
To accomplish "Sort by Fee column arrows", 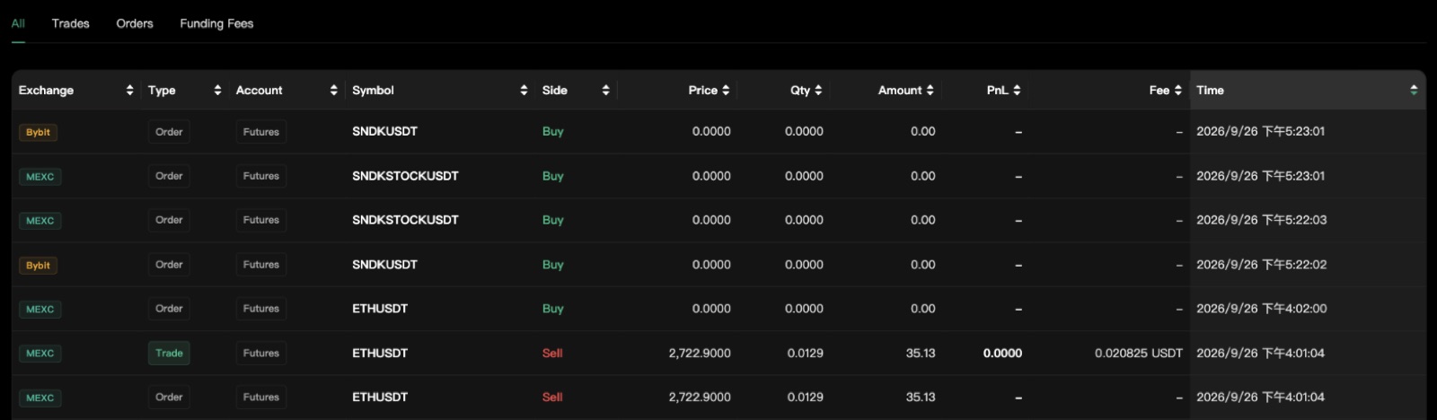I will tap(1177, 90).
